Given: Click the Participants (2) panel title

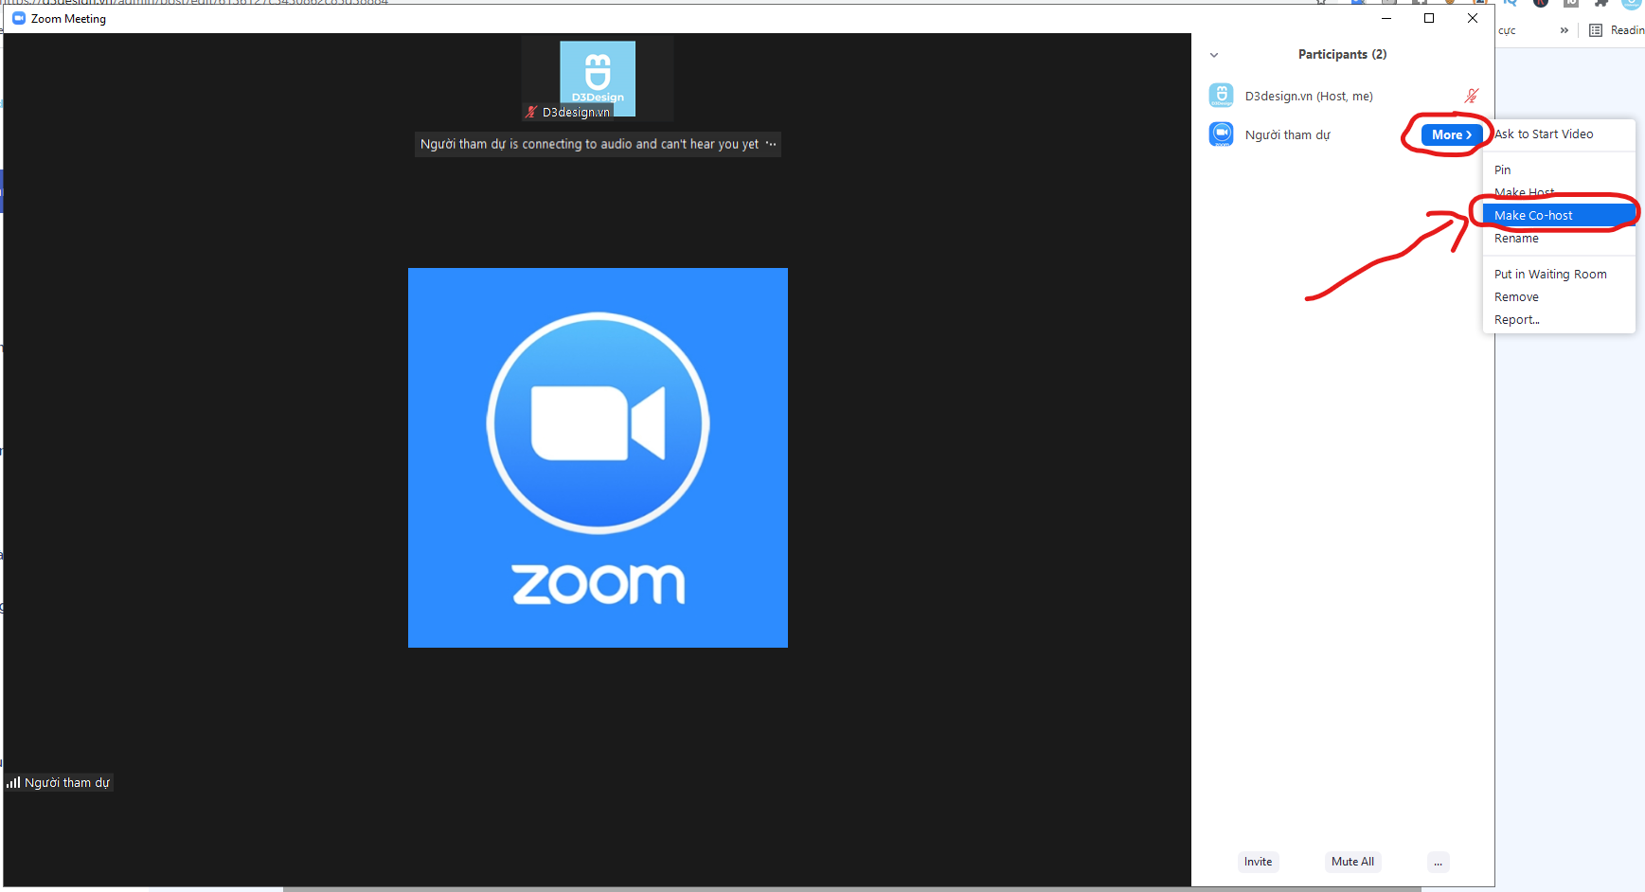Looking at the screenshot, I should (x=1342, y=55).
